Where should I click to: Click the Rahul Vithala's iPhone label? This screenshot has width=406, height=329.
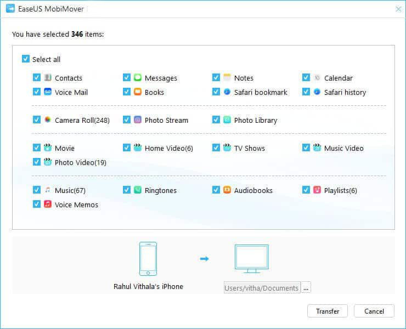click(148, 287)
